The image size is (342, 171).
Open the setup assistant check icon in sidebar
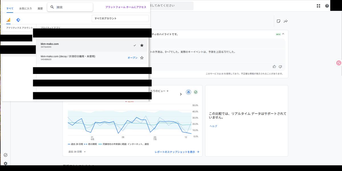click(x=5, y=155)
